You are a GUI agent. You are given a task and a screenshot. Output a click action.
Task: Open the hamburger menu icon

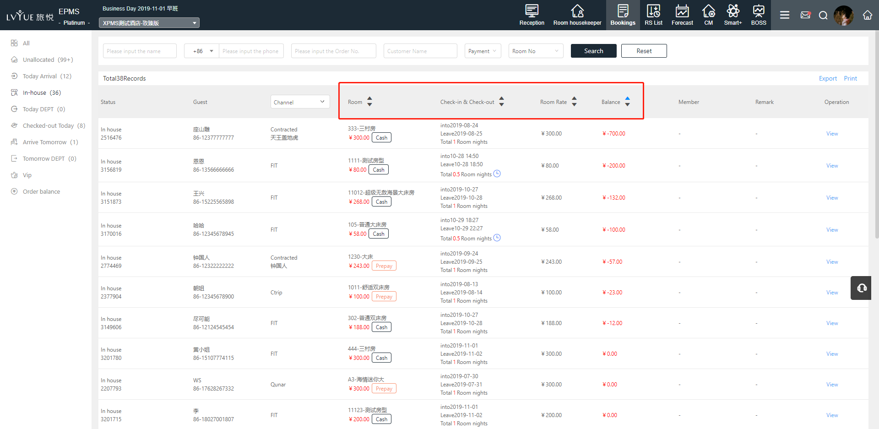point(785,15)
